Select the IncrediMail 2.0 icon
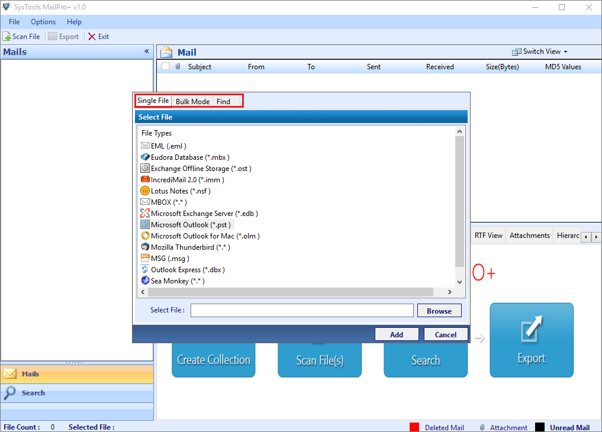Screen dimensions: 602x432 (145, 179)
